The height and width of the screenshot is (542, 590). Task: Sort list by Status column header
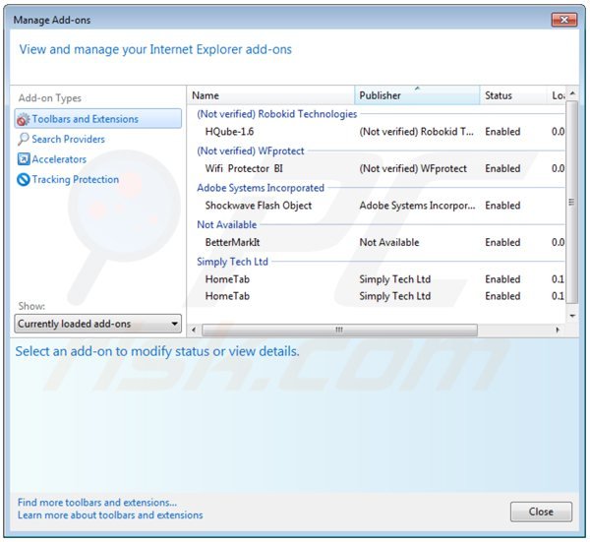coord(513,95)
